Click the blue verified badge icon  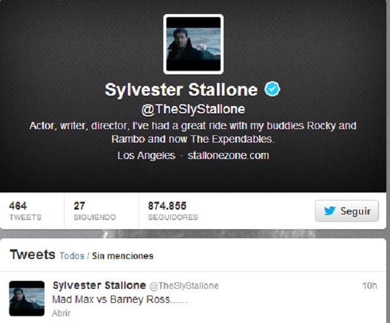click(272, 89)
